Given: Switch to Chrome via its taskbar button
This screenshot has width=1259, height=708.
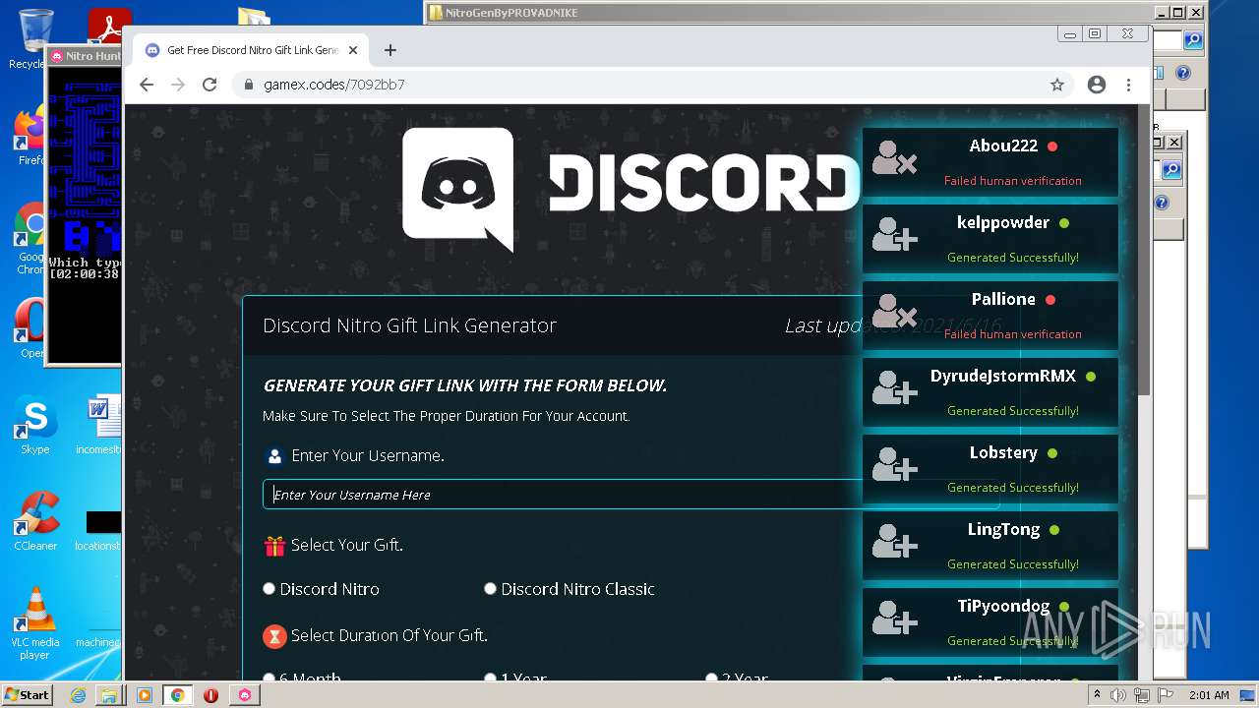Looking at the screenshot, I should (177, 695).
